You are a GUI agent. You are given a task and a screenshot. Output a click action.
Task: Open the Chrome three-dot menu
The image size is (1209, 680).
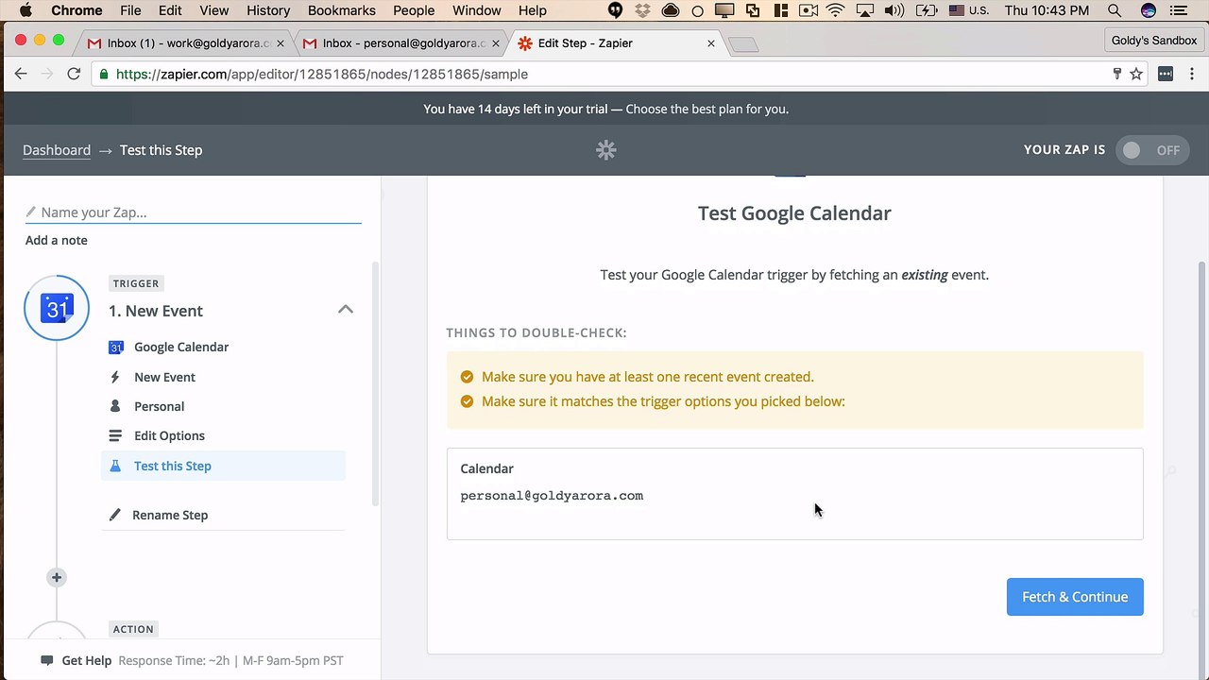pos(1190,74)
